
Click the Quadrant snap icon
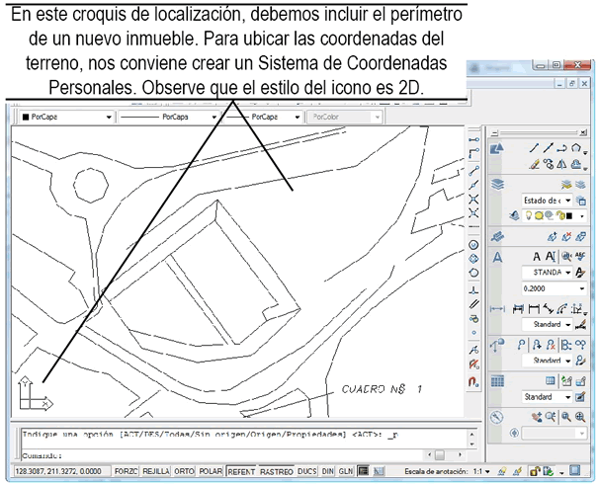pyautogui.click(x=473, y=259)
